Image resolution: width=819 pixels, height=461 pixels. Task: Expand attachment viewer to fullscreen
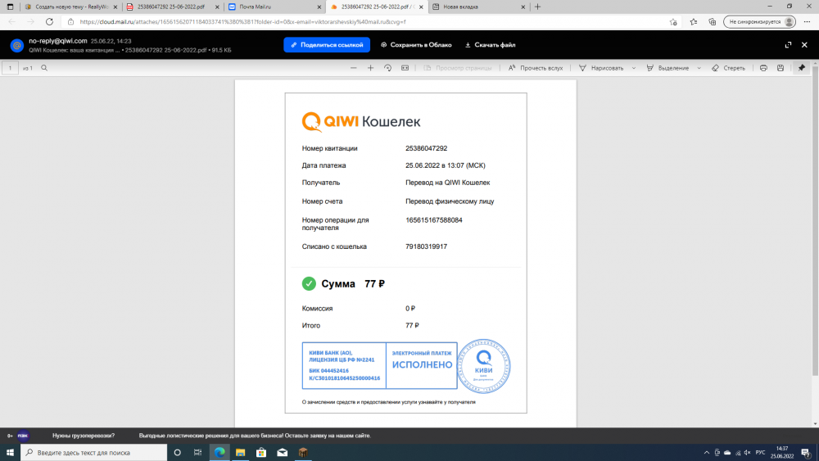pyautogui.click(x=788, y=45)
